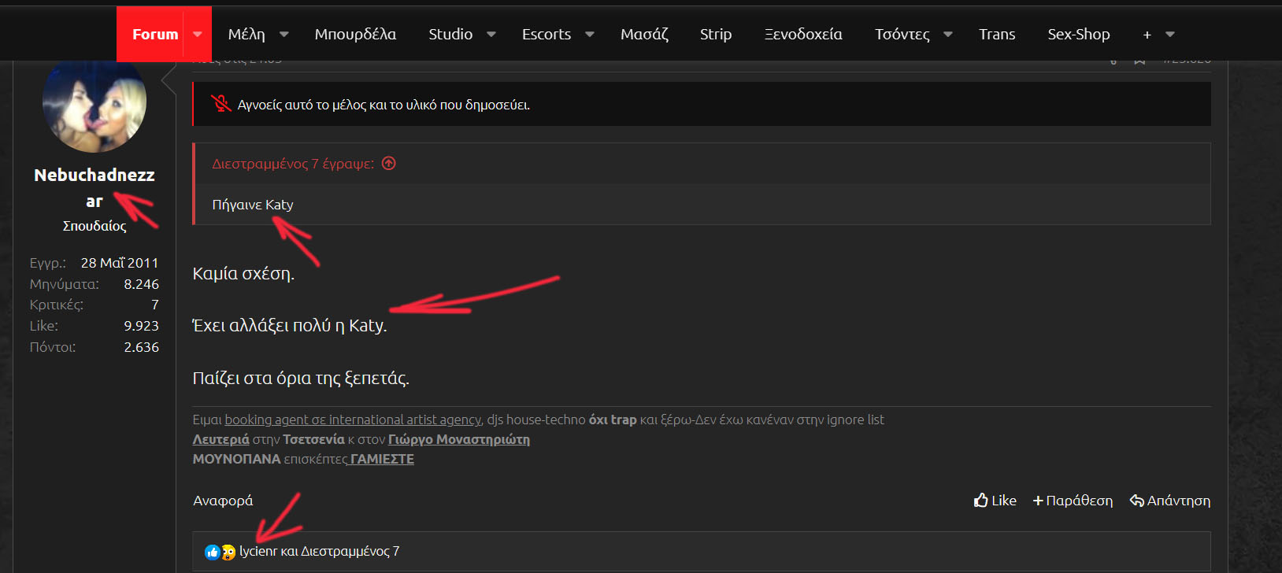Open the Μασάζ navigation item
Viewport: 1282px width, 573px height.
(644, 35)
